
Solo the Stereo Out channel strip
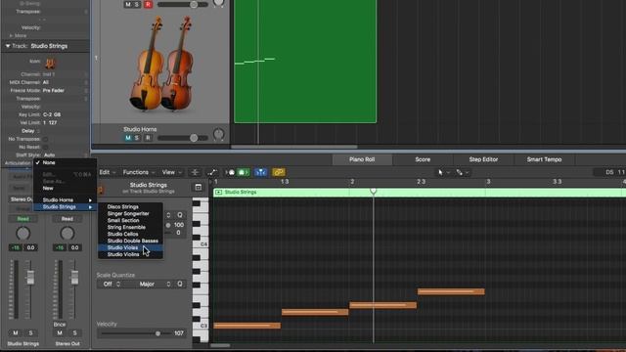point(74,332)
